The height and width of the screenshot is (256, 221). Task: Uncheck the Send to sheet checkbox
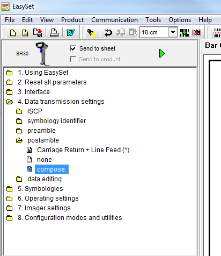click(73, 48)
